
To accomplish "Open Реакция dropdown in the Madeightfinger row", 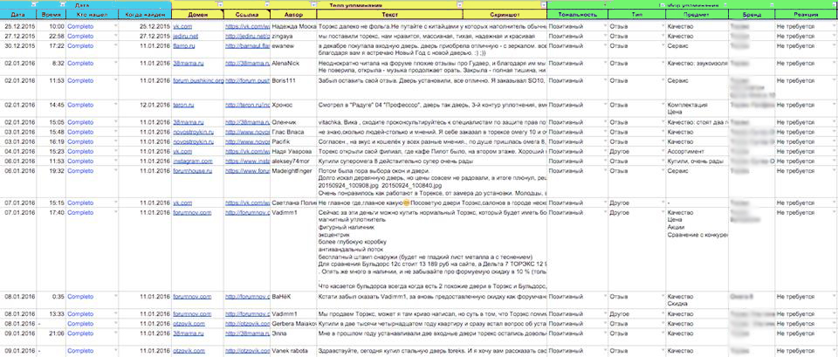I will click(x=835, y=171).
